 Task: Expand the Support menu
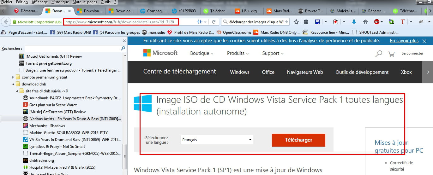273,53
